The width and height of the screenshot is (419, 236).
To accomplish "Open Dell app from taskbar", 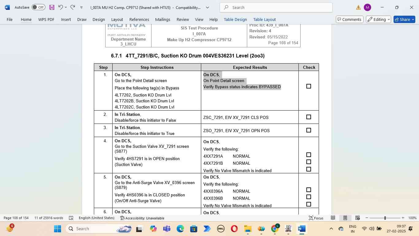I will pos(221,229).
